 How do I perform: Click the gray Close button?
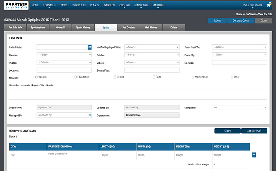coord(263,20)
